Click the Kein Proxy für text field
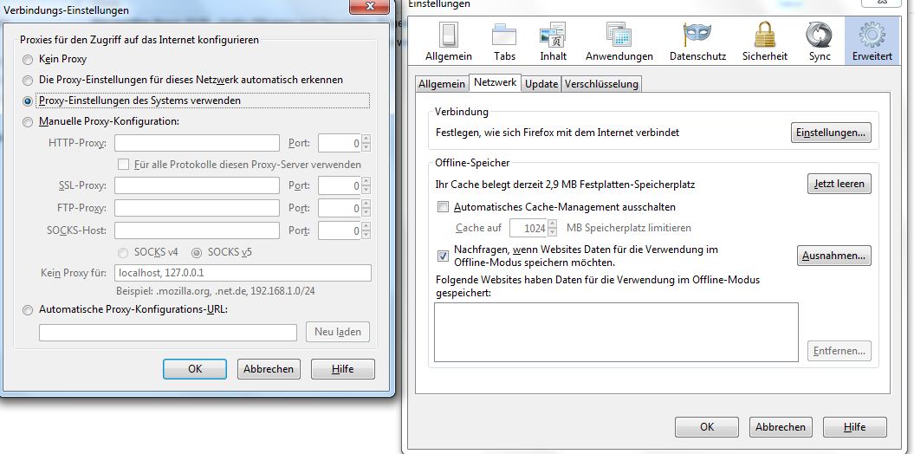 (x=243, y=273)
